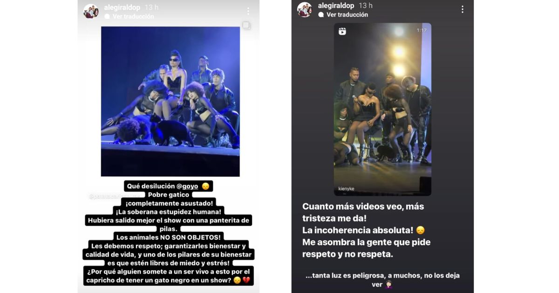Screen dimensions: 559x293
Task: Click the 13 h timestamp on right story
Action: [x=366, y=6]
